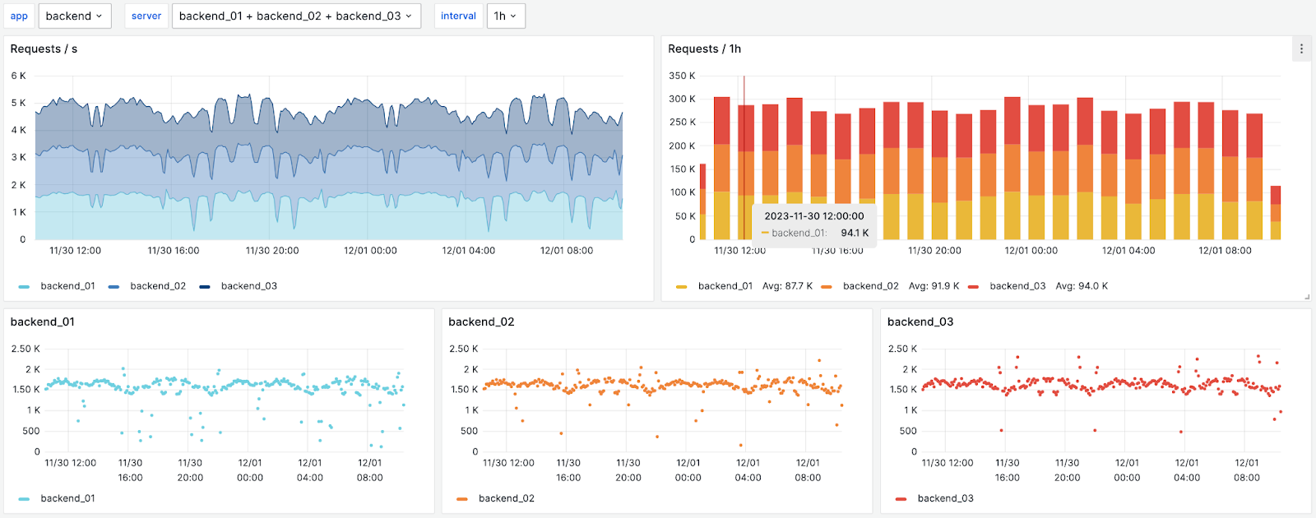Click backend_01 yellow legend swatch in Requests / 1h
Screen dimensions: 1316x518
681,287
